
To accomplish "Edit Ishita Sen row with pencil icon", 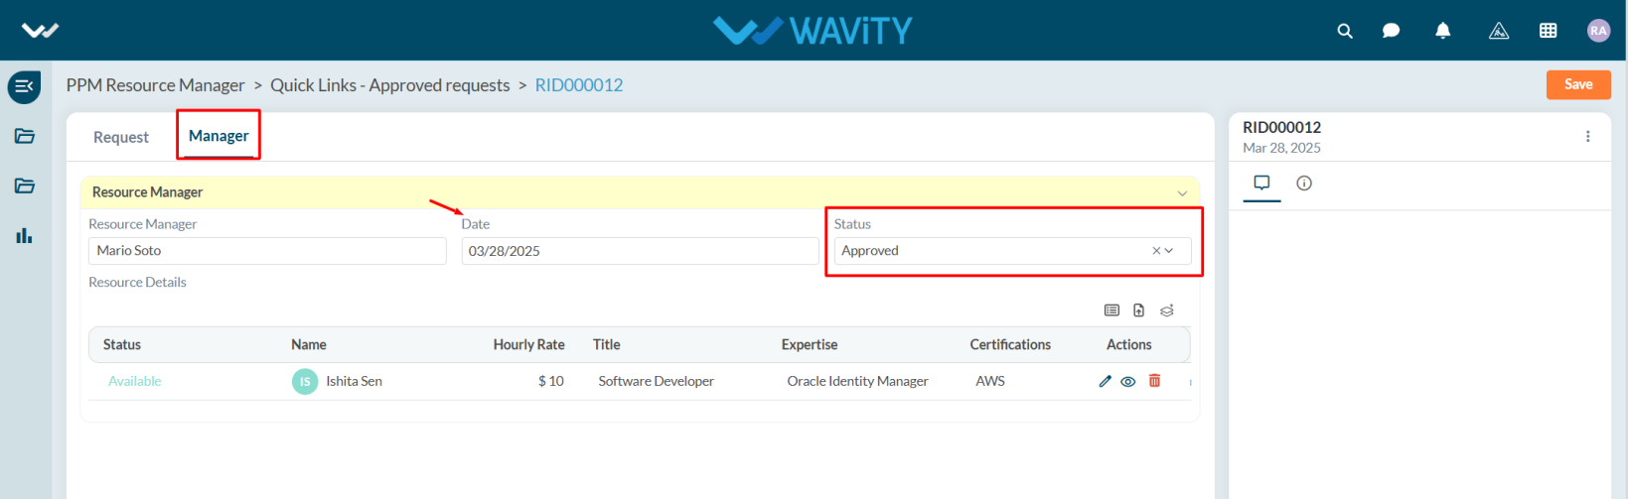I will [x=1106, y=381].
